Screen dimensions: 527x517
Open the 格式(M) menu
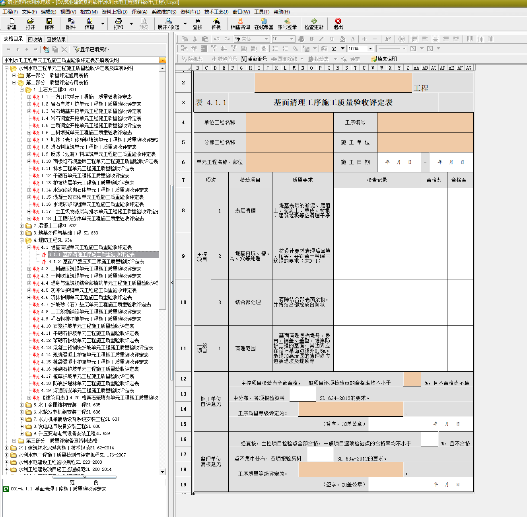click(89, 12)
